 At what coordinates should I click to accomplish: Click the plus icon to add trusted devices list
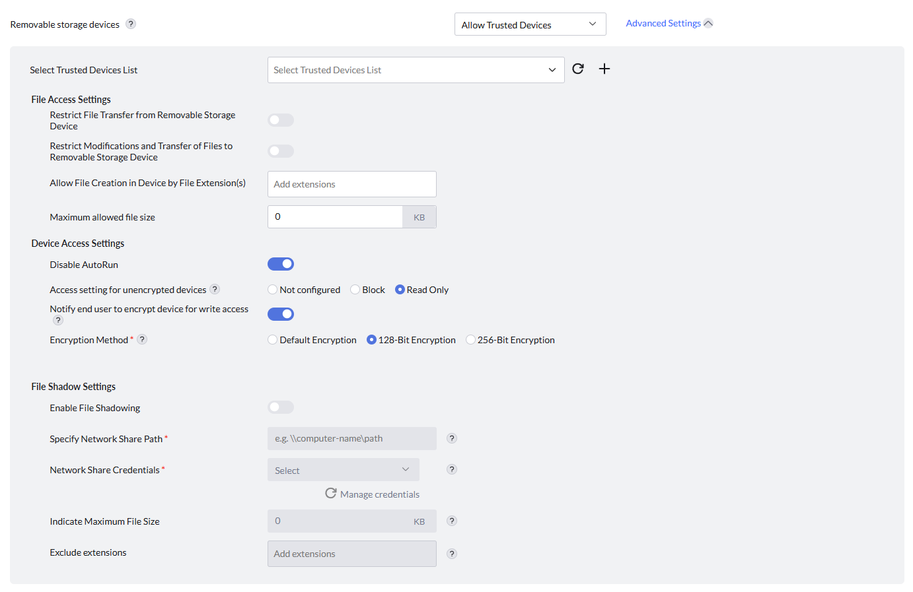coord(604,69)
